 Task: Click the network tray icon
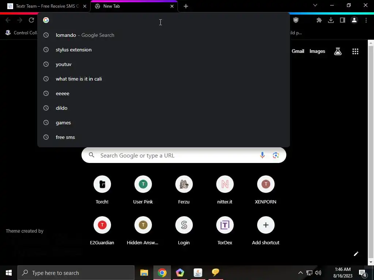309,273
